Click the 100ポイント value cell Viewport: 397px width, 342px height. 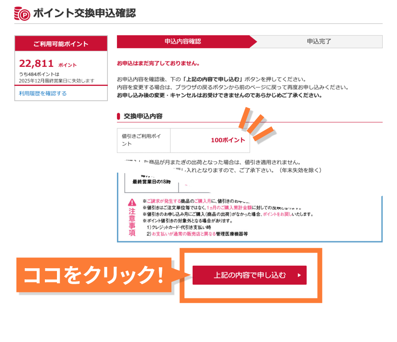(210, 140)
